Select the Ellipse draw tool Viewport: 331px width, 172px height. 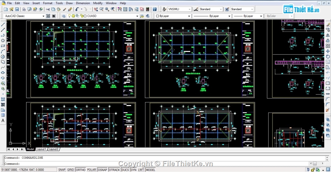point(3,73)
